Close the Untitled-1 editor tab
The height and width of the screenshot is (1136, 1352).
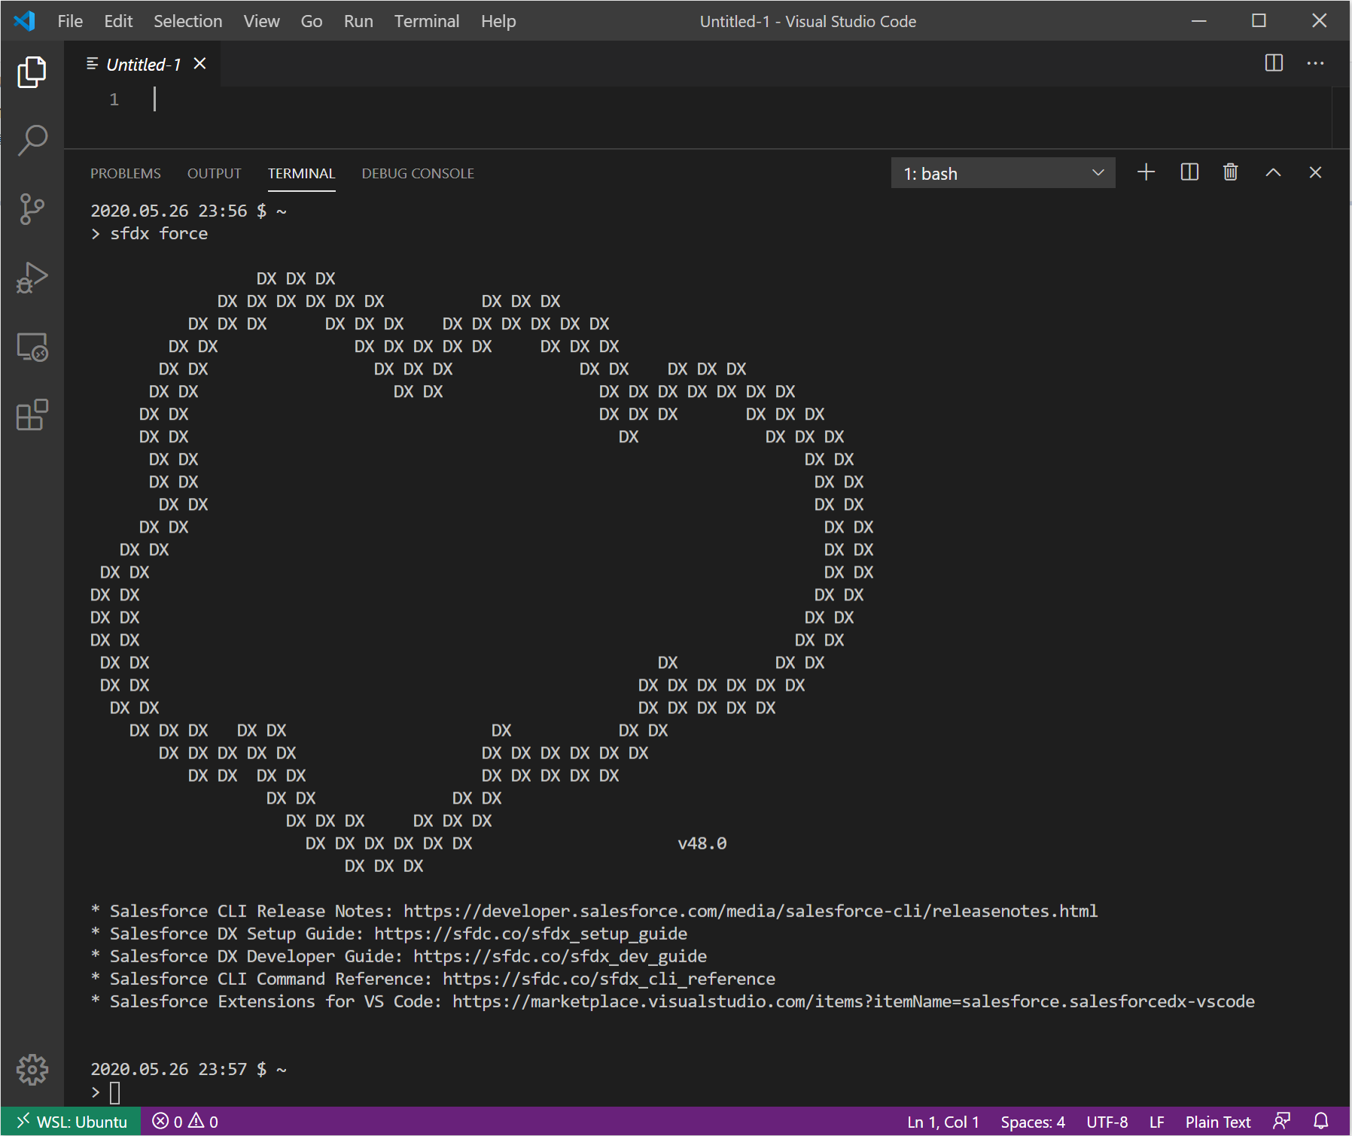click(199, 64)
